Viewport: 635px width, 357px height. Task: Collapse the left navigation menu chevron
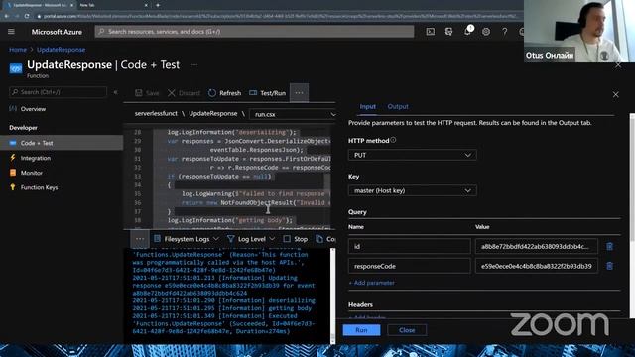[115, 92]
